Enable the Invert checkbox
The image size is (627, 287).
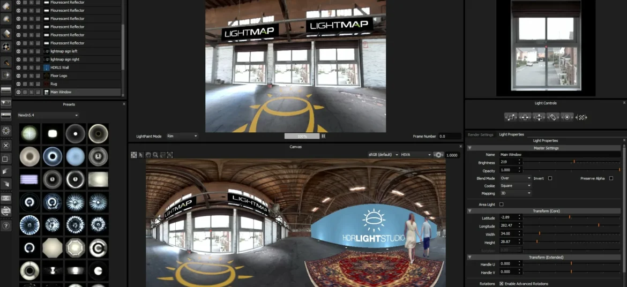pos(550,178)
